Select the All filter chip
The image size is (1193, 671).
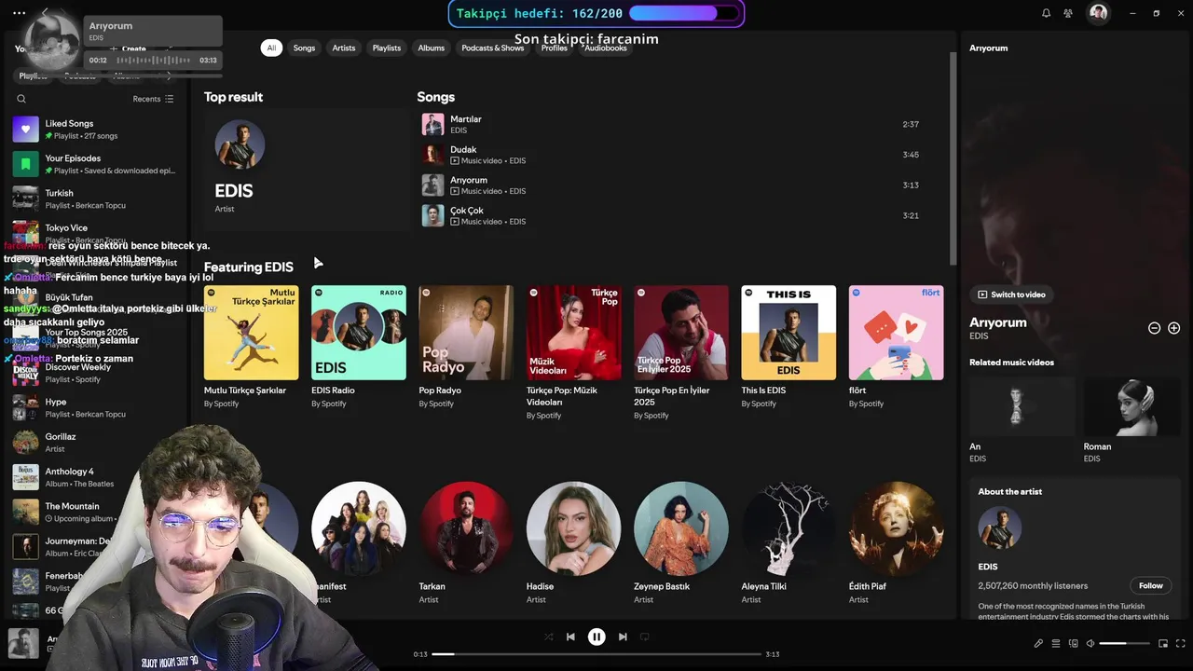pyautogui.click(x=271, y=48)
